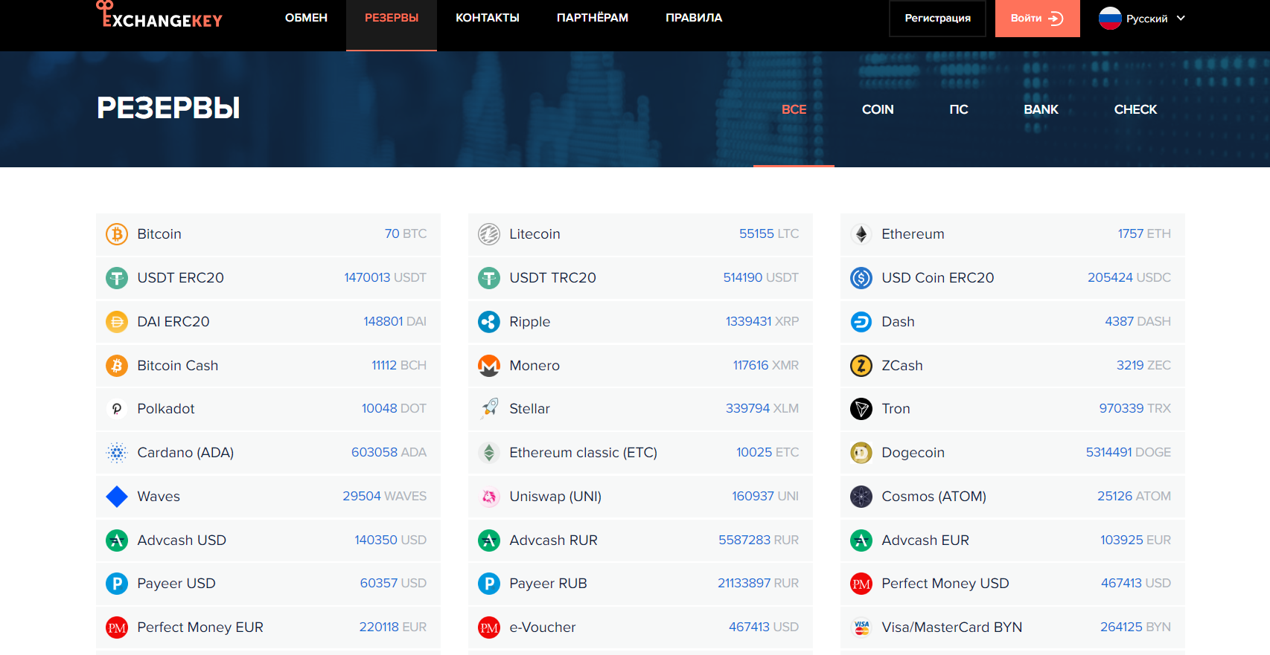Click the USDT ERC20 Tether icon
This screenshot has width=1270, height=655.
(x=117, y=278)
